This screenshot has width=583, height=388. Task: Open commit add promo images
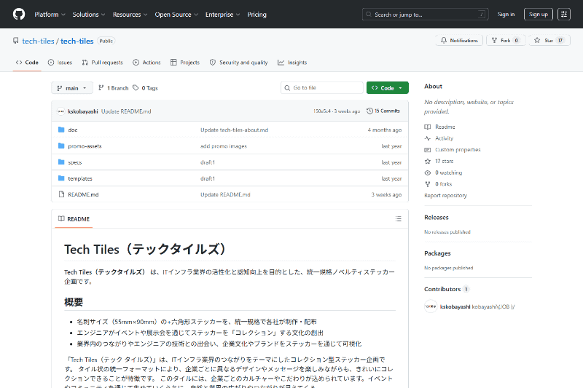[224, 146]
